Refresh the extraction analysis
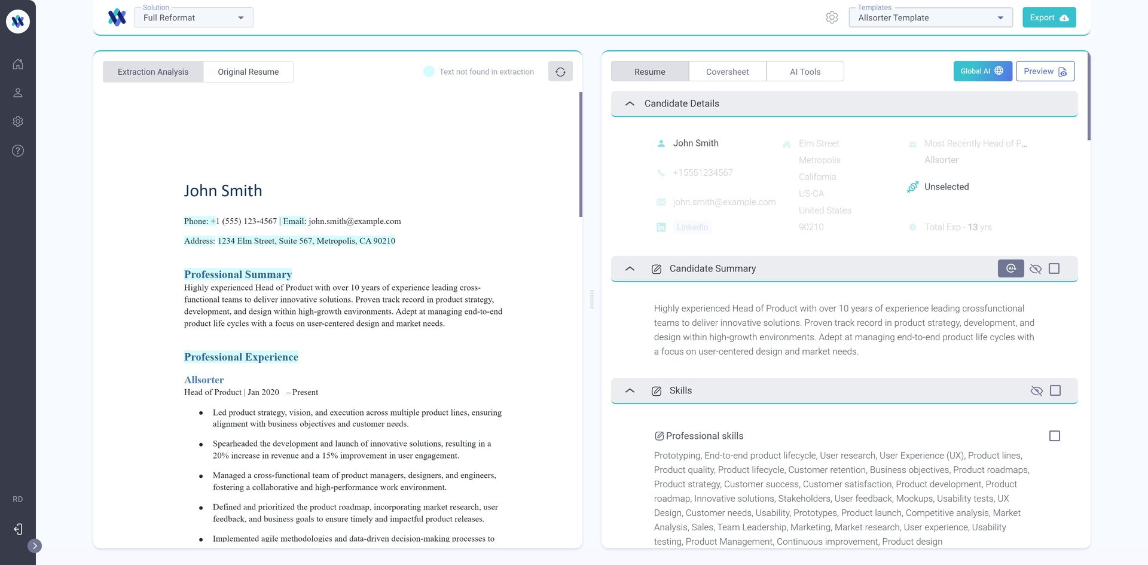 [x=560, y=72]
